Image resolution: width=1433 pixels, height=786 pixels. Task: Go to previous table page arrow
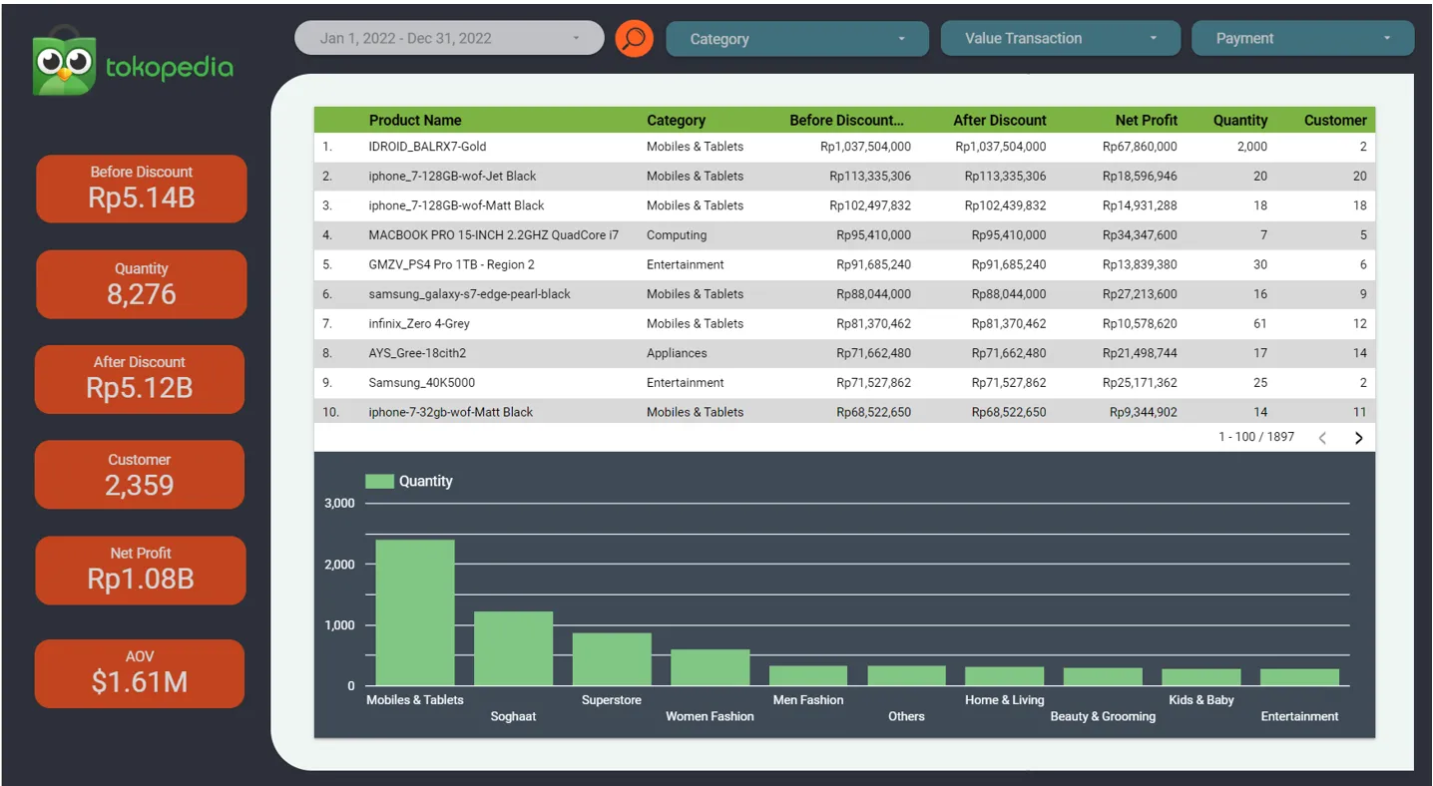(x=1322, y=438)
